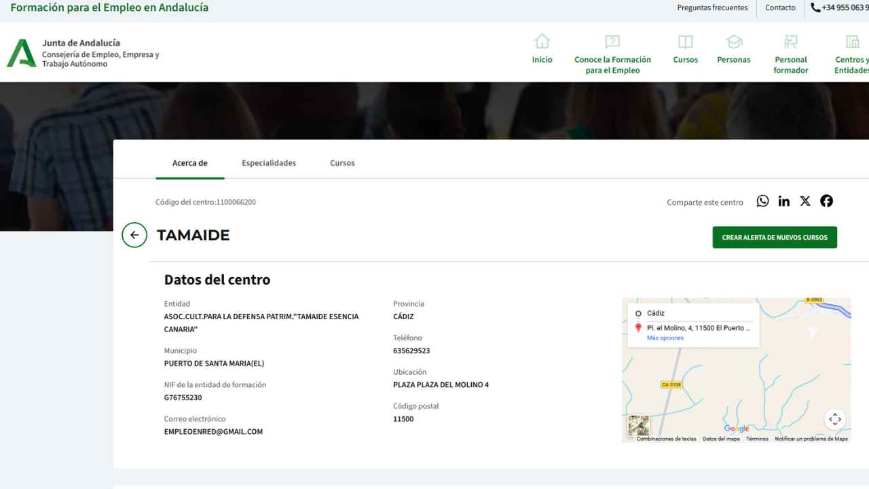Open map Términos link
Viewport: 869px width, 489px height.
[x=757, y=439]
